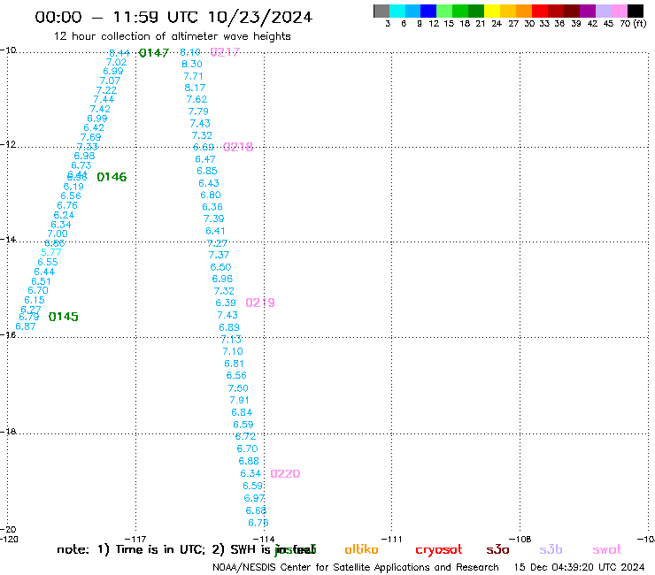Click wave height value 7.71

click(194, 76)
